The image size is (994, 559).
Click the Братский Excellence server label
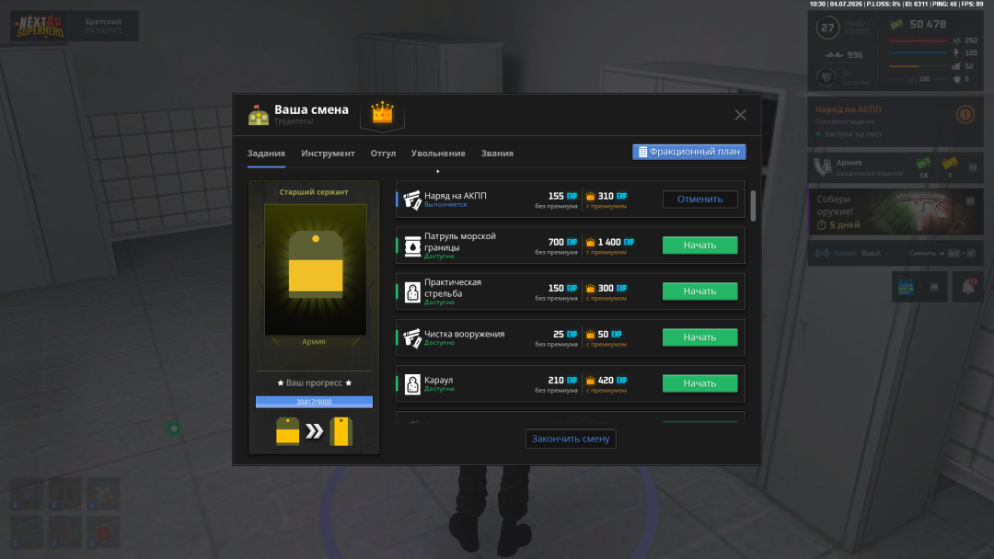tap(103, 26)
